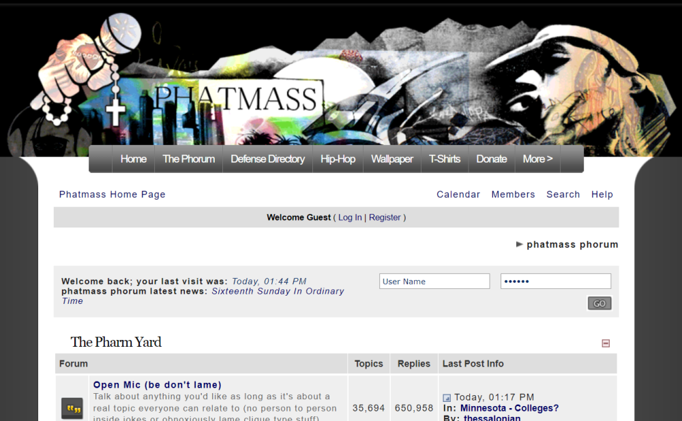Click the phatmass phorum breadcrumb text
The height and width of the screenshot is (421, 682).
tap(572, 245)
